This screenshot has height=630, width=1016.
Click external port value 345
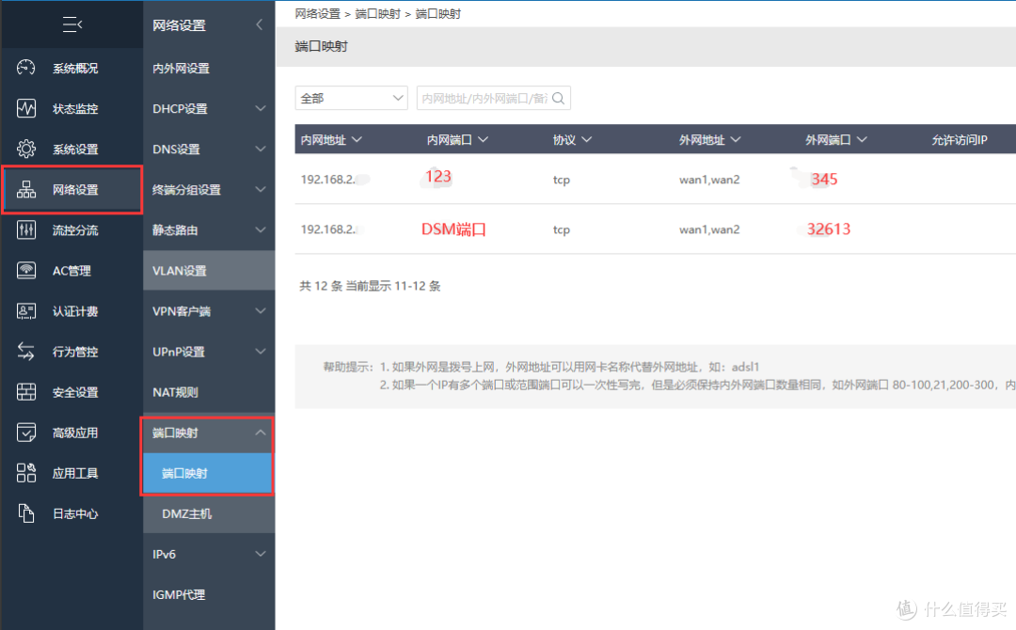click(824, 180)
